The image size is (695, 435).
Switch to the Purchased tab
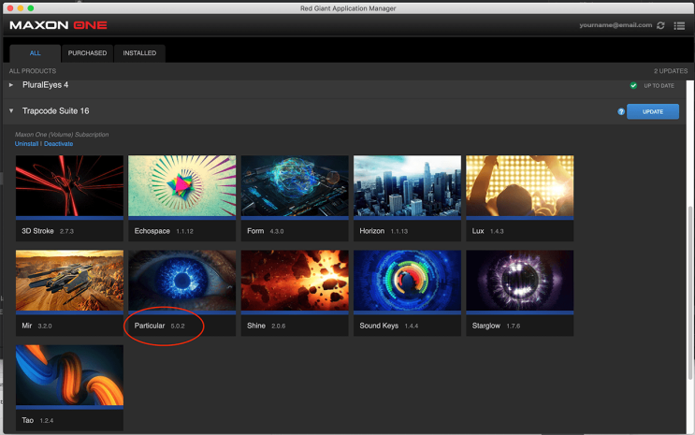[x=87, y=53]
